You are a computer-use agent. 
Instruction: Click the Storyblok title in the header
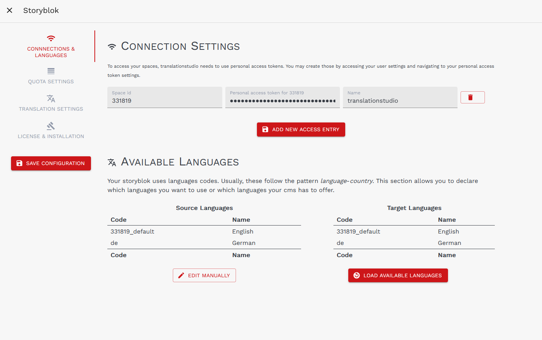(x=41, y=10)
